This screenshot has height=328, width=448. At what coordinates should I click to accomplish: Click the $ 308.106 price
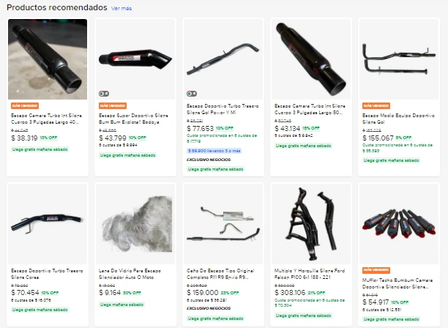pos(290,293)
